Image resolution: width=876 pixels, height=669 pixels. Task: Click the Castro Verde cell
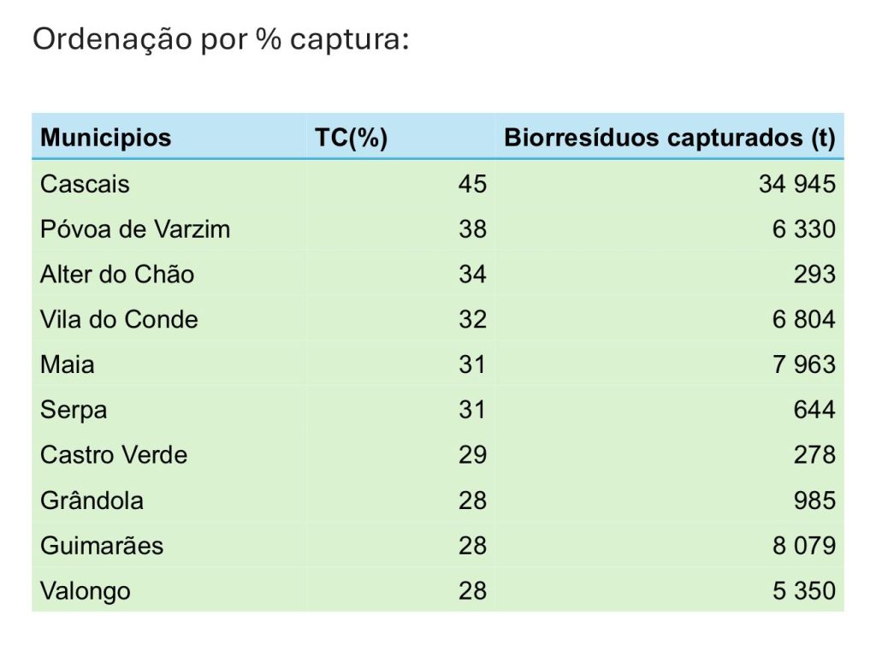point(114,455)
